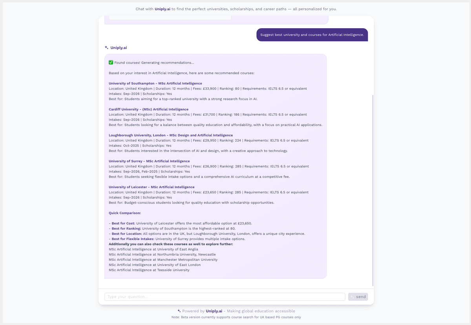Open University of Surrey MSc Artificial Intelligence
The height and width of the screenshot is (325, 471).
click(x=148, y=161)
